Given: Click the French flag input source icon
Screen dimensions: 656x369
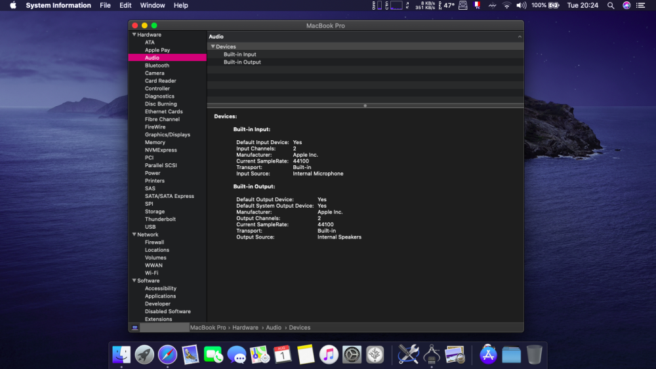Looking at the screenshot, I should click(477, 5).
